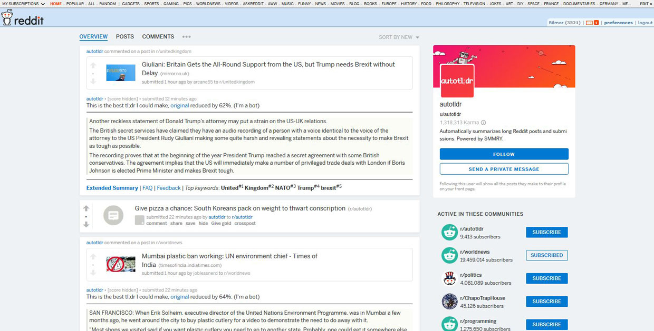Open r/unitedkingdom link by arcane55 submission

(237, 82)
